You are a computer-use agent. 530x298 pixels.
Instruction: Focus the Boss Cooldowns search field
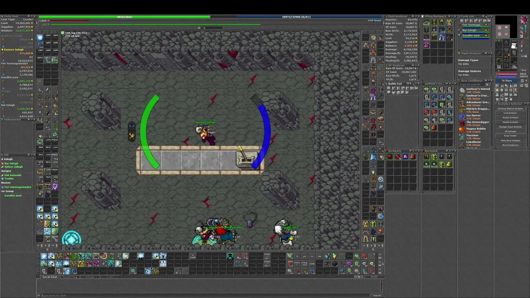click(x=471, y=84)
